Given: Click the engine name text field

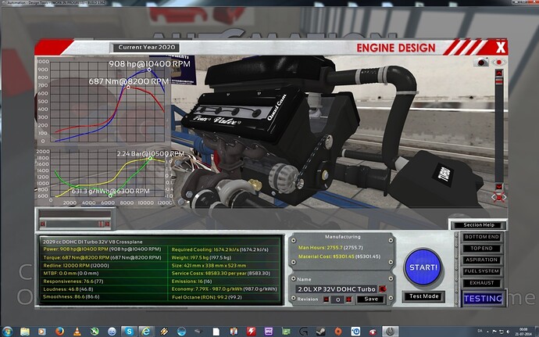Looking at the screenshot, I should coord(334,288).
